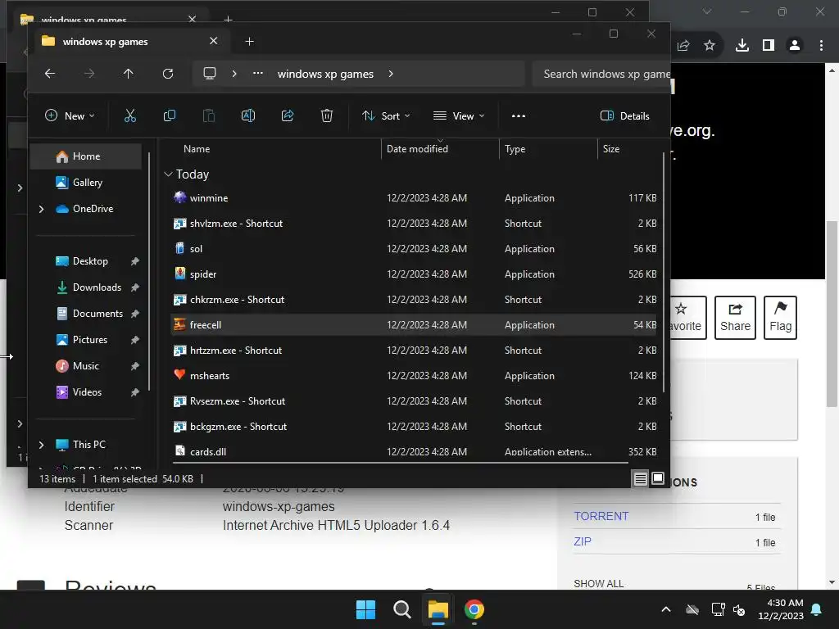Select the mshearts heart icon
The image size is (839, 629).
point(179,374)
